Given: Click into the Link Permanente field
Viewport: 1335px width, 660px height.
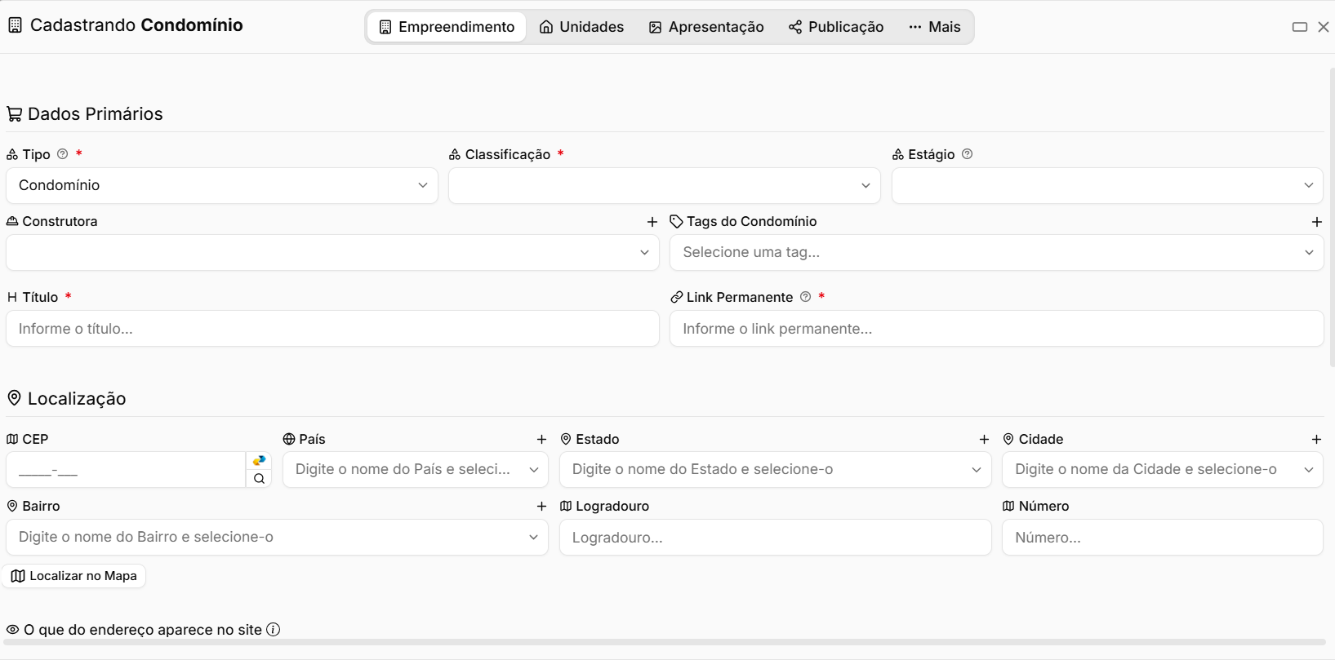Looking at the screenshot, I should coord(996,329).
